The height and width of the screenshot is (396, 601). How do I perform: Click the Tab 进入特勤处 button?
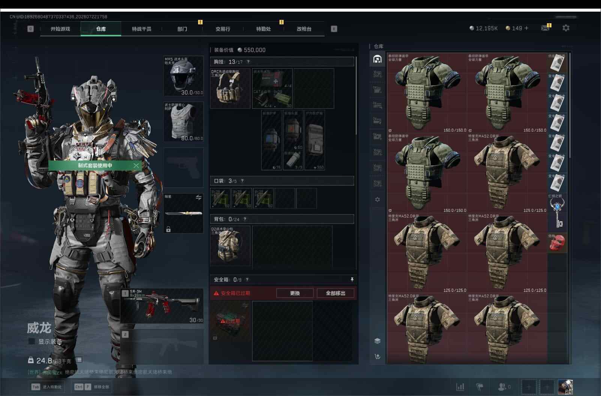47,387
